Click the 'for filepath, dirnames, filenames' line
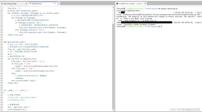 tap(34, 13)
